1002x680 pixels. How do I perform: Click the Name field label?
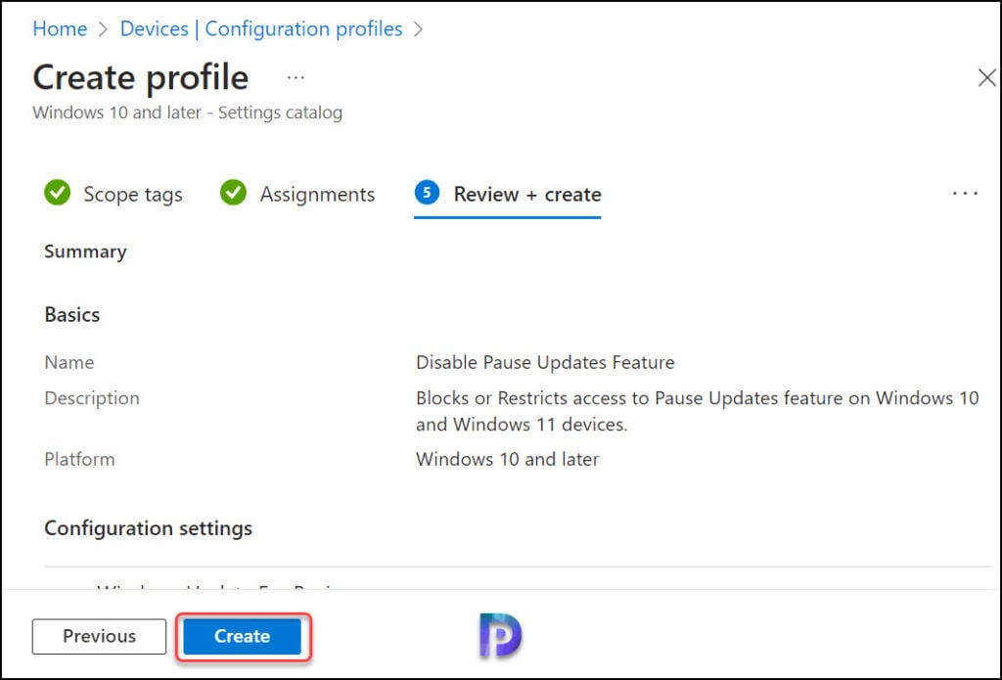(x=69, y=362)
